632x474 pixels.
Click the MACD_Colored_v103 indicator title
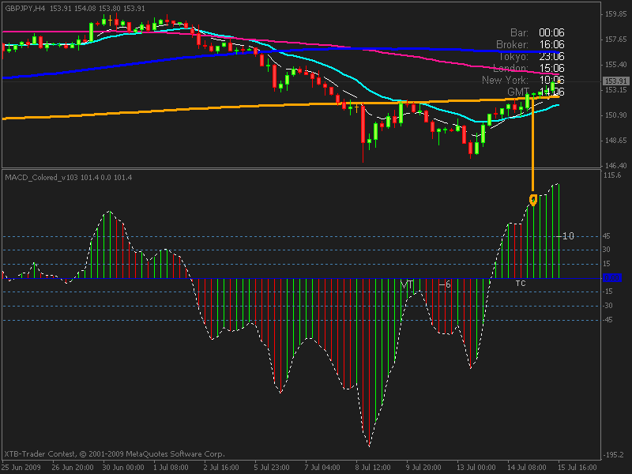click(x=41, y=177)
